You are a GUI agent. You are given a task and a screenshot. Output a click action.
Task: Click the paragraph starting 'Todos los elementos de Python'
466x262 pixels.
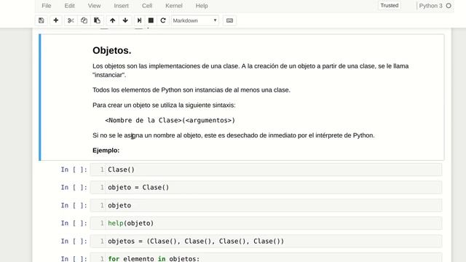pyautogui.click(x=191, y=90)
